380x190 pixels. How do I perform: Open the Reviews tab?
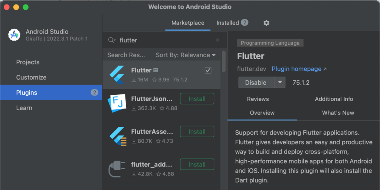click(258, 99)
